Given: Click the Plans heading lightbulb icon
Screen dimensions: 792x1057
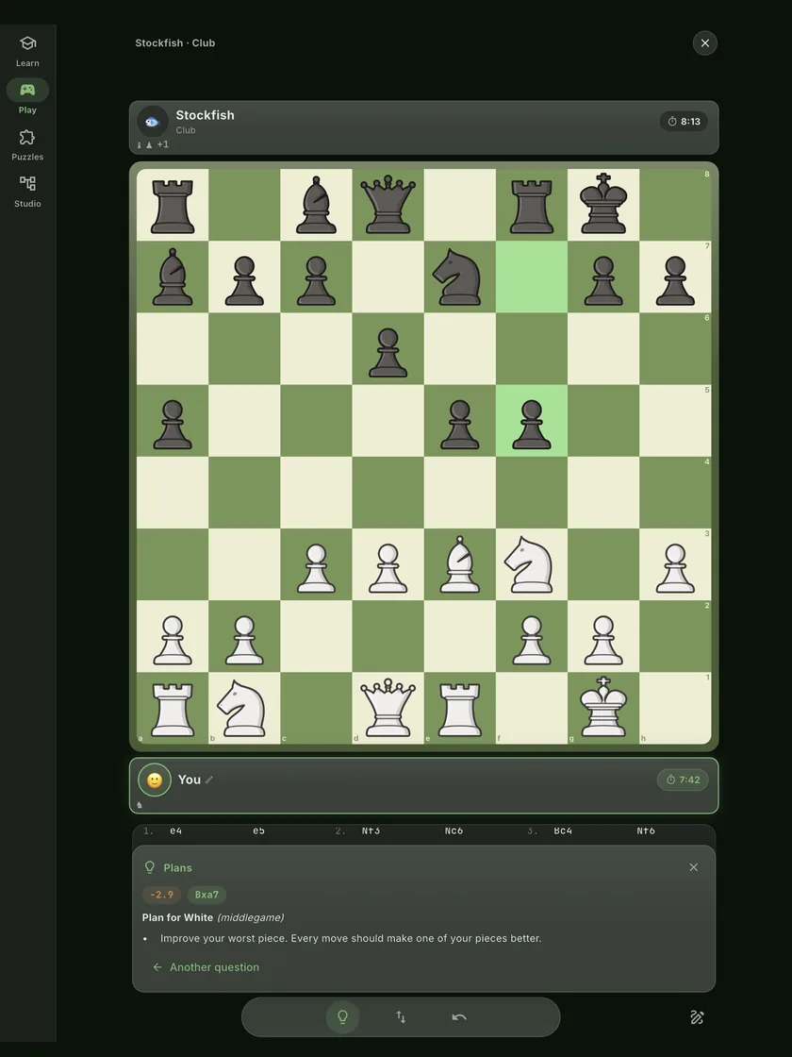Looking at the screenshot, I should pos(150,867).
